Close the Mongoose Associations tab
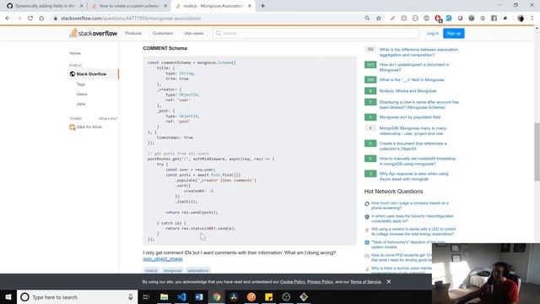Screen dimensions: 540x304 (x=250, y=6)
